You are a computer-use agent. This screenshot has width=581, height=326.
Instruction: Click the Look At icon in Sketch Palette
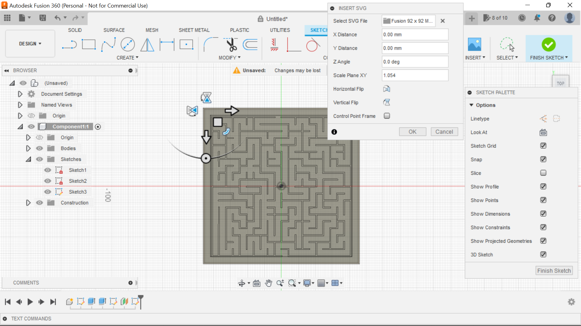[x=543, y=132]
